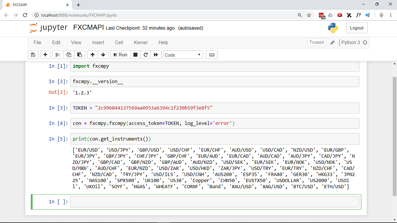Move selected cell up arrow
Viewport: 397px width, 223px height.
92,55
